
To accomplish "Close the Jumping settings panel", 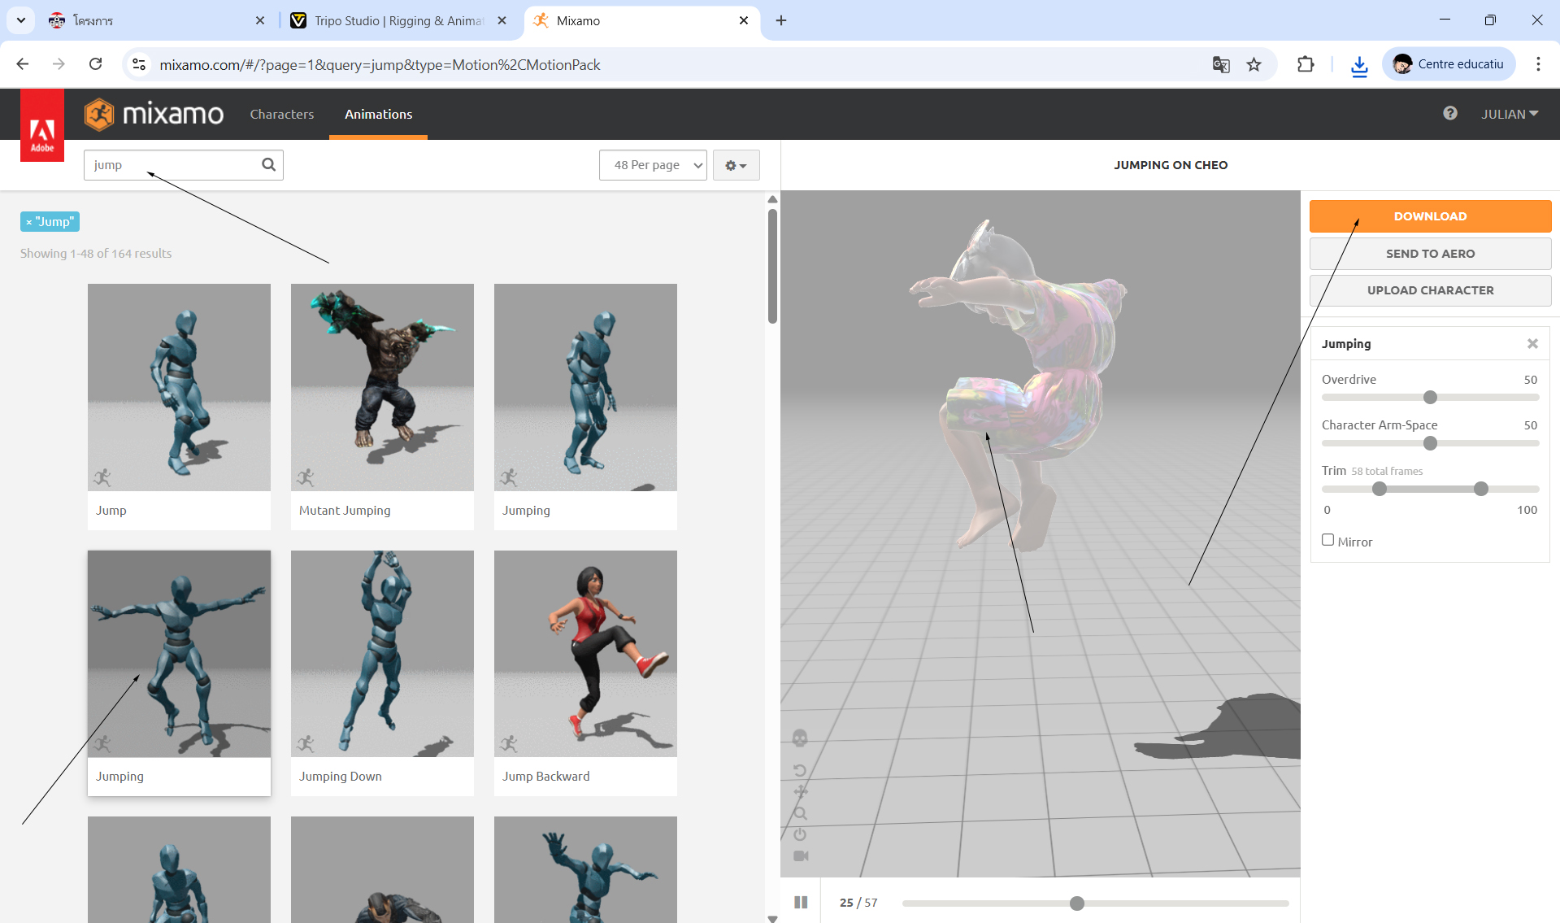I will (1532, 344).
